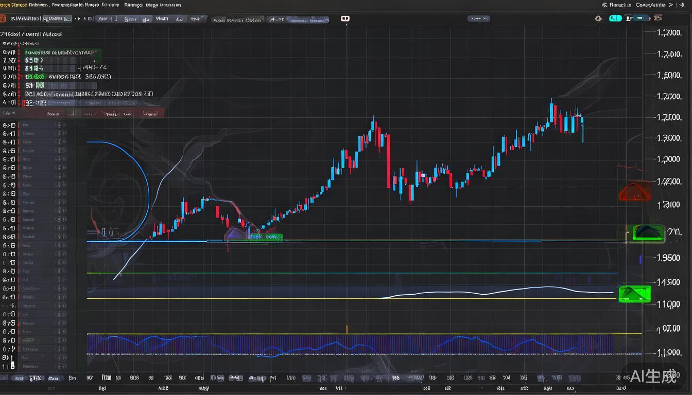Image resolution: width=692 pixels, height=395 pixels.
Task: Toggle the dark teal pill switch top right
Action: (x=640, y=19)
